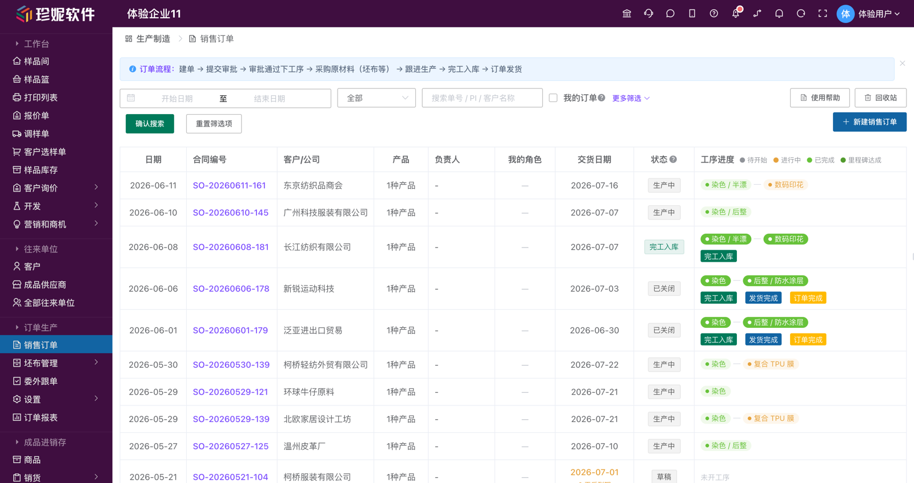Viewport: 914px width, 483px height.
Task: Toggle fullscreen mode icon
Action: [823, 14]
